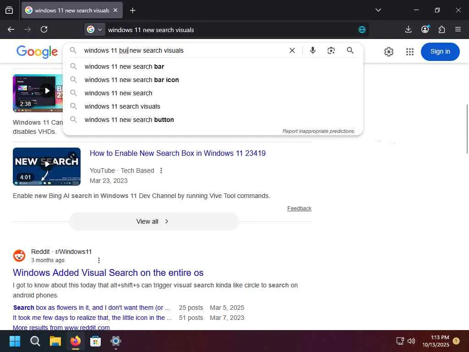The height and width of the screenshot is (352, 469).
Task: Open the Windows Start menu
Action: 15,341
